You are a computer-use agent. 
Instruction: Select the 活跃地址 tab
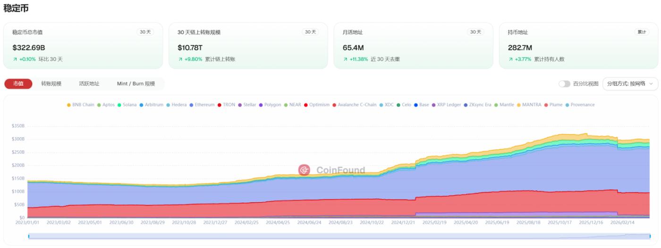point(89,83)
